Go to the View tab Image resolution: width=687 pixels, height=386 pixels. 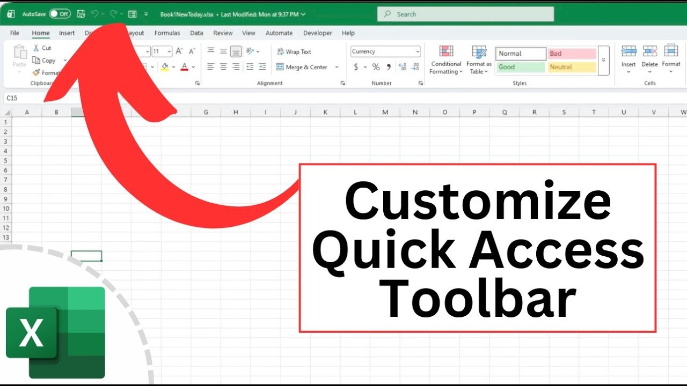(x=249, y=33)
